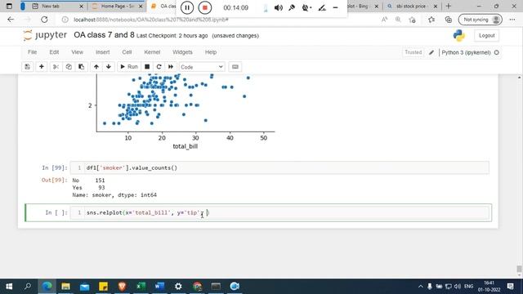Move the selected cell down
The image size is (523, 294).
109,67
